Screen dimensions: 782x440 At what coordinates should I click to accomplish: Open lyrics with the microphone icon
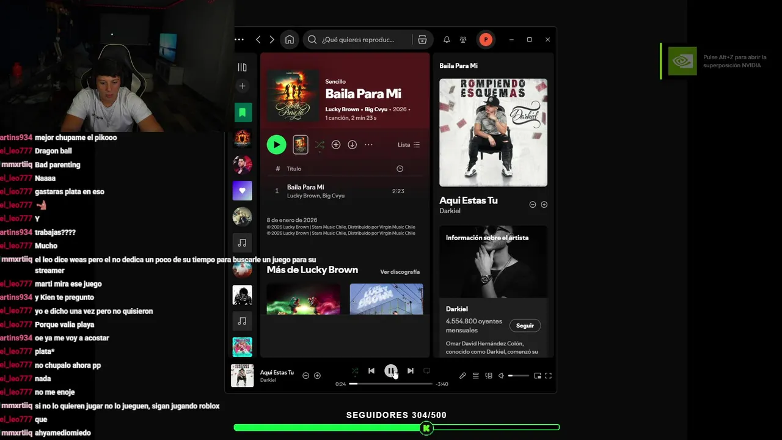click(x=462, y=376)
